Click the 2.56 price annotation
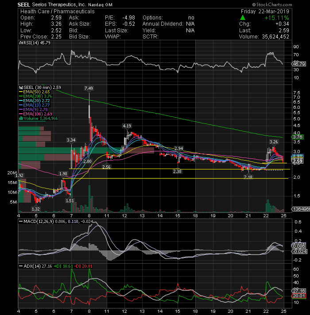The width and height of the screenshot is (310, 315). coord(106,167)
